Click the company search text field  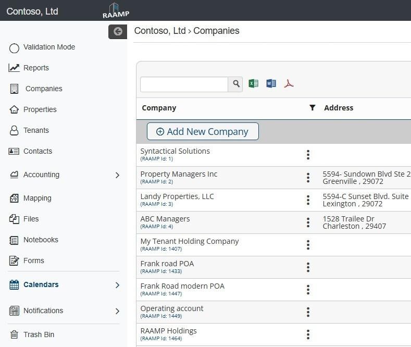tap(184, 84)
